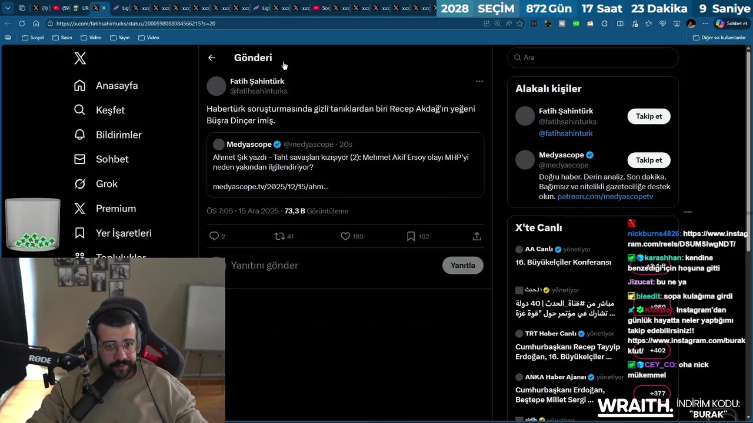Click the app available icon in the address bar

click(x=487, y=23)
